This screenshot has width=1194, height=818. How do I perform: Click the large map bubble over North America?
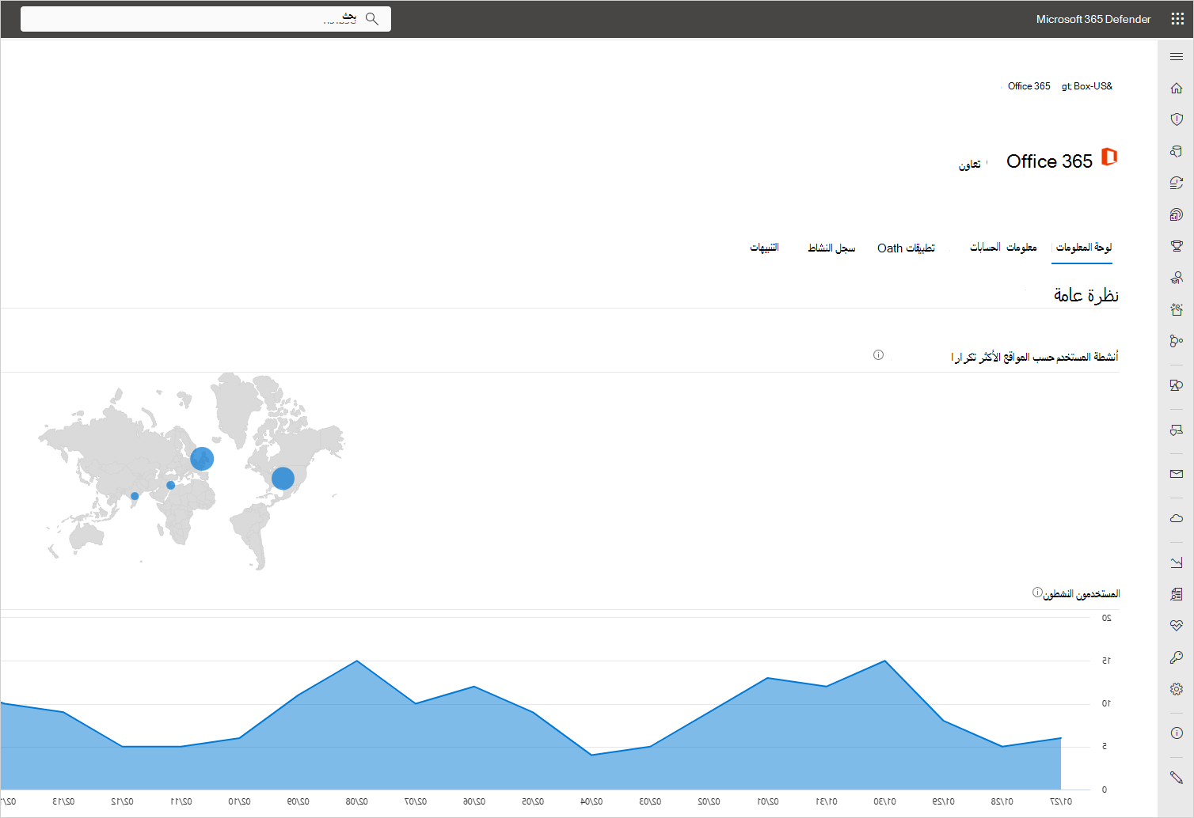[x=283, y=479]
